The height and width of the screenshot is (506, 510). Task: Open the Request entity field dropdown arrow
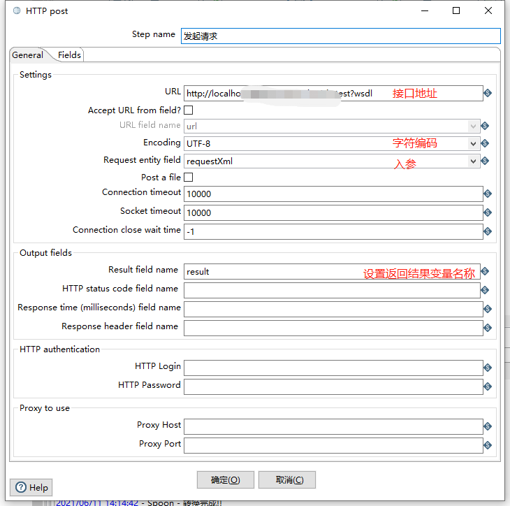[473, 161]
